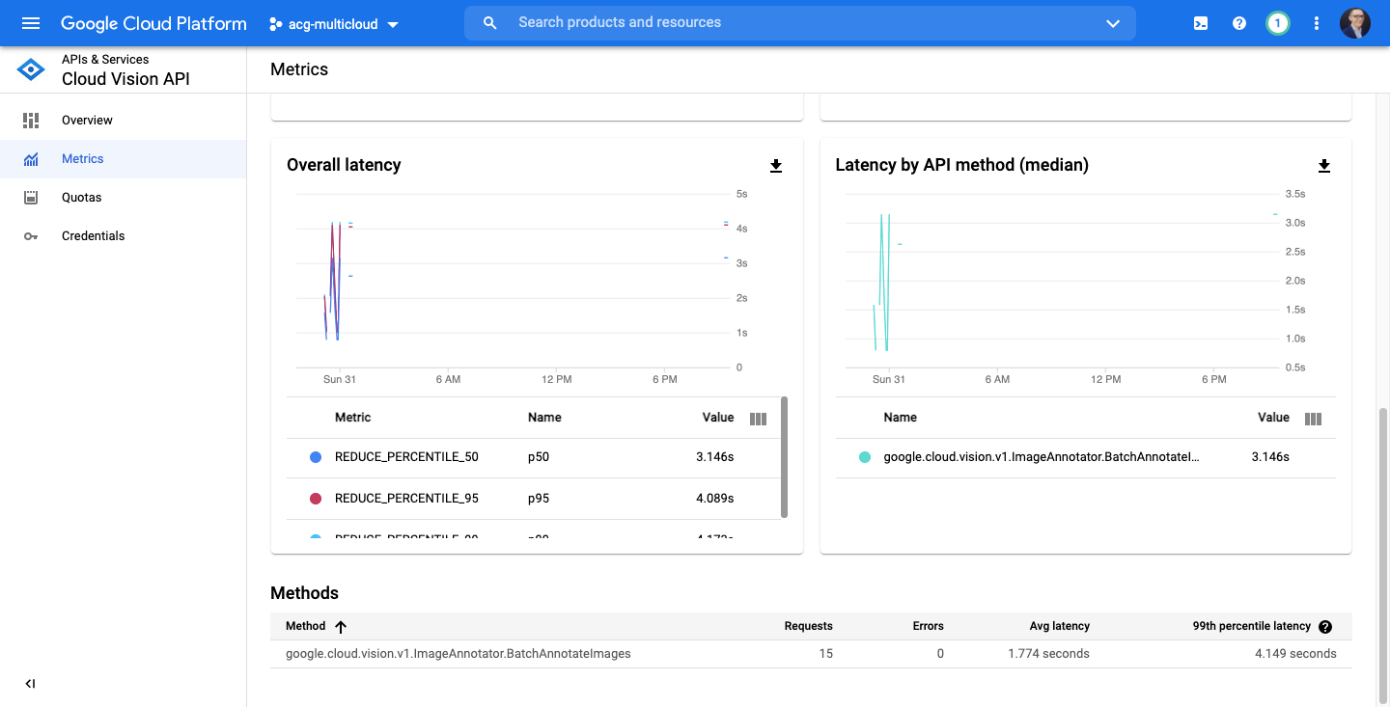Open the three-dot settings menu
The width and height of the screenshot is (1390, 707).
pyautogui.click(x=1317, y=23)
